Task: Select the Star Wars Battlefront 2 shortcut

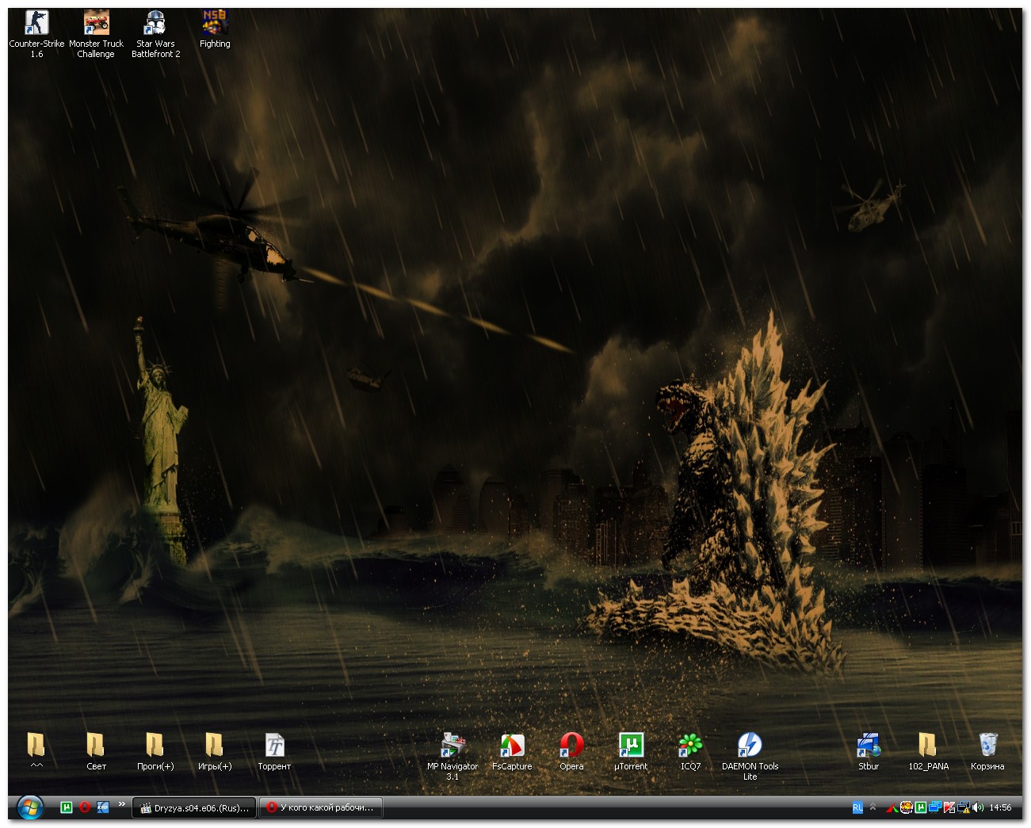Action: pyautogui.click(x=155, y=33)
